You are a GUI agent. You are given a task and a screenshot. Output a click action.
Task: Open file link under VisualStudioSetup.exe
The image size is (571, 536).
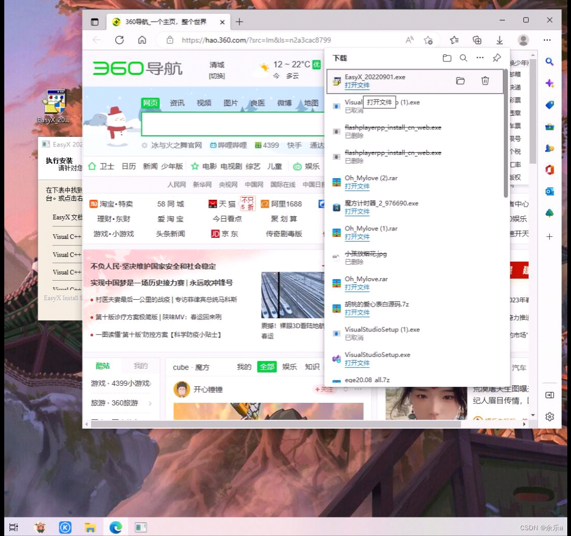357,363
